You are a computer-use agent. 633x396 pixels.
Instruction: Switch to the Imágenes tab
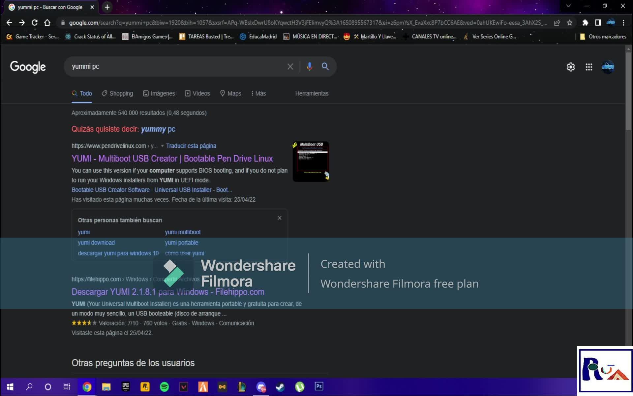[159, 93]
